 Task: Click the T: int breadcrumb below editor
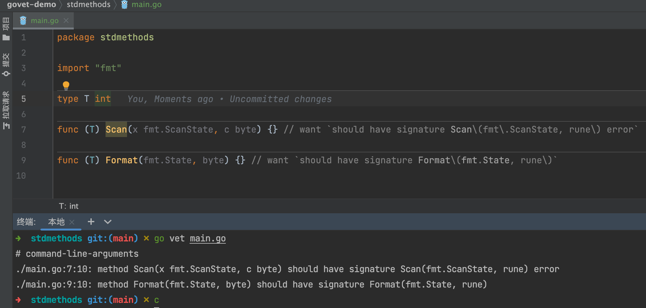(x=69, y=206)
